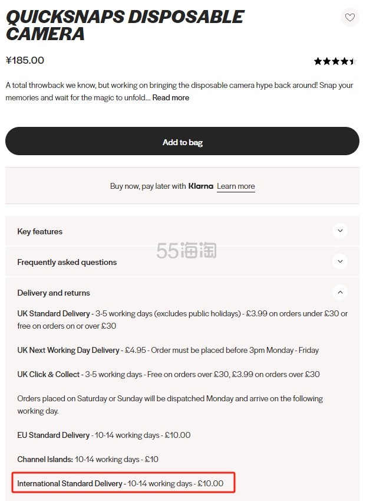Screen dimensions: 373x501
Task: Click Delivery and returns heading
Action: click(54, 293)
